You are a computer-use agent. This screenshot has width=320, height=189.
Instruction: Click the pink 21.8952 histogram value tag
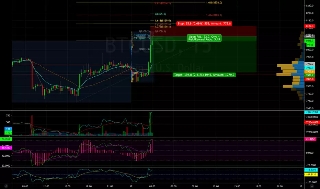coord(310,139)
